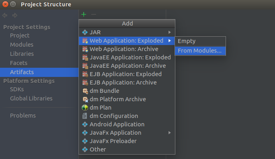Expand the Web Application: Exploded submenu arrow
This screenshot has height=159, width=275.
point(170,41)
